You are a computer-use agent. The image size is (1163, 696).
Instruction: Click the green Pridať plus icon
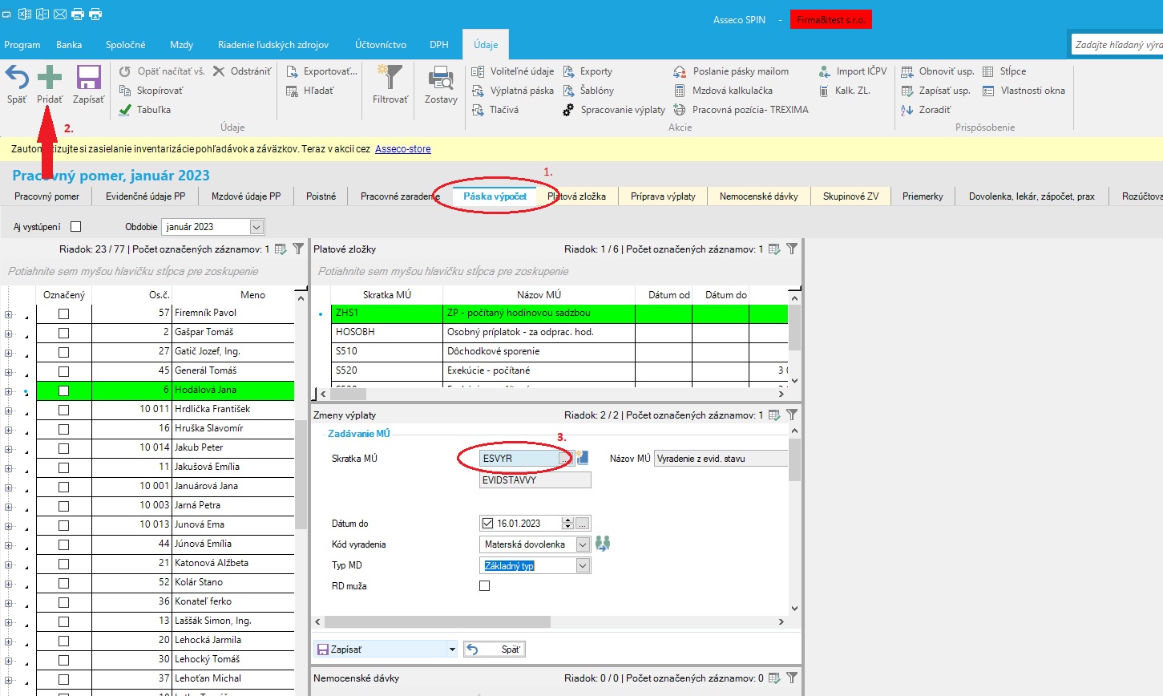[x=50, y=78]
